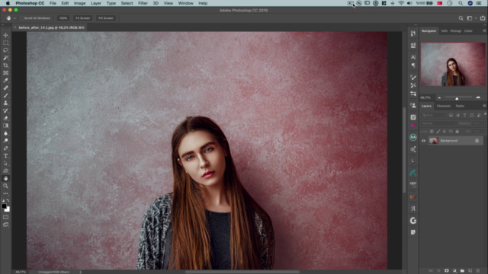The width and height of the screenshot is (488, 274).
Task: Select the Zoom tool in toolbar
Action: click(5, 186)
